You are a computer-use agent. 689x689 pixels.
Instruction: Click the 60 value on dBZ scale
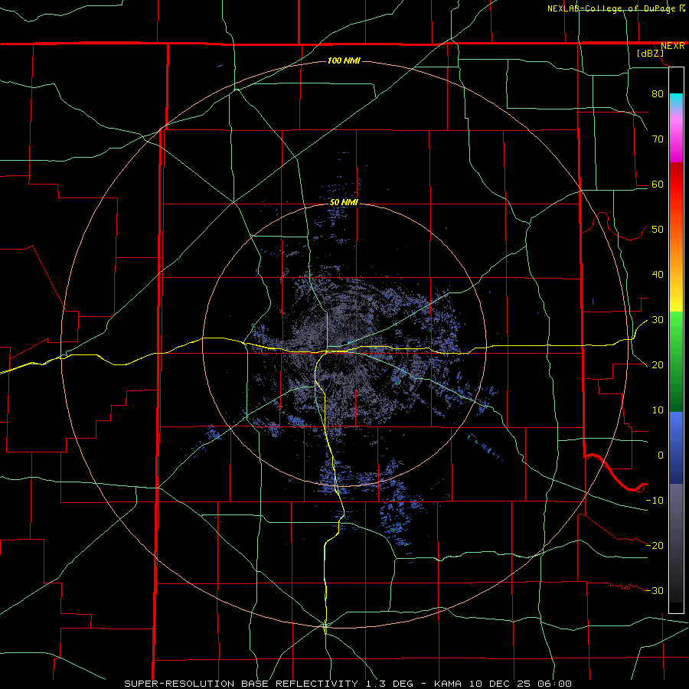coord(658,184)
